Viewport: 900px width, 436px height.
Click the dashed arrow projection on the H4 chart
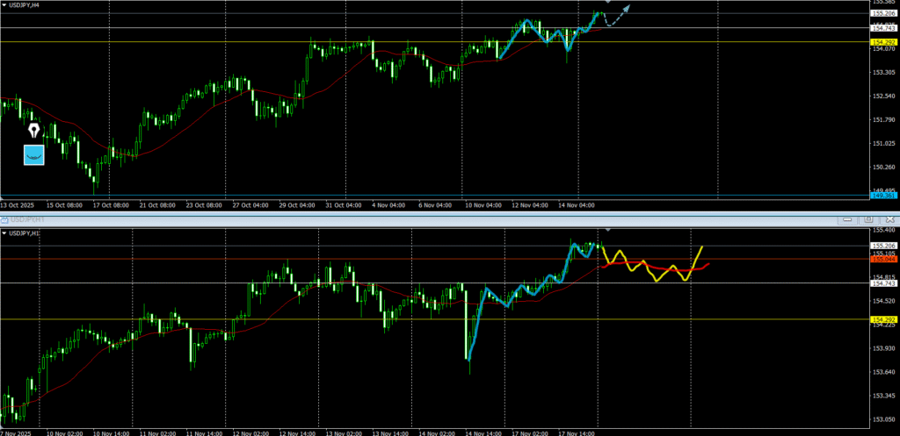[619, 15]
